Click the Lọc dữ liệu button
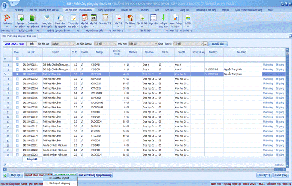This screenshot has height=186, width=292. 218,44
